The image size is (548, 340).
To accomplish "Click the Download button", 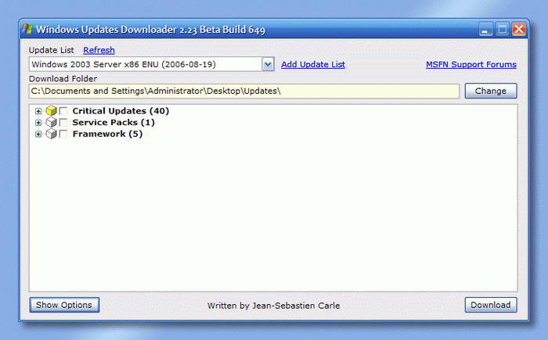I will point(491,305).
